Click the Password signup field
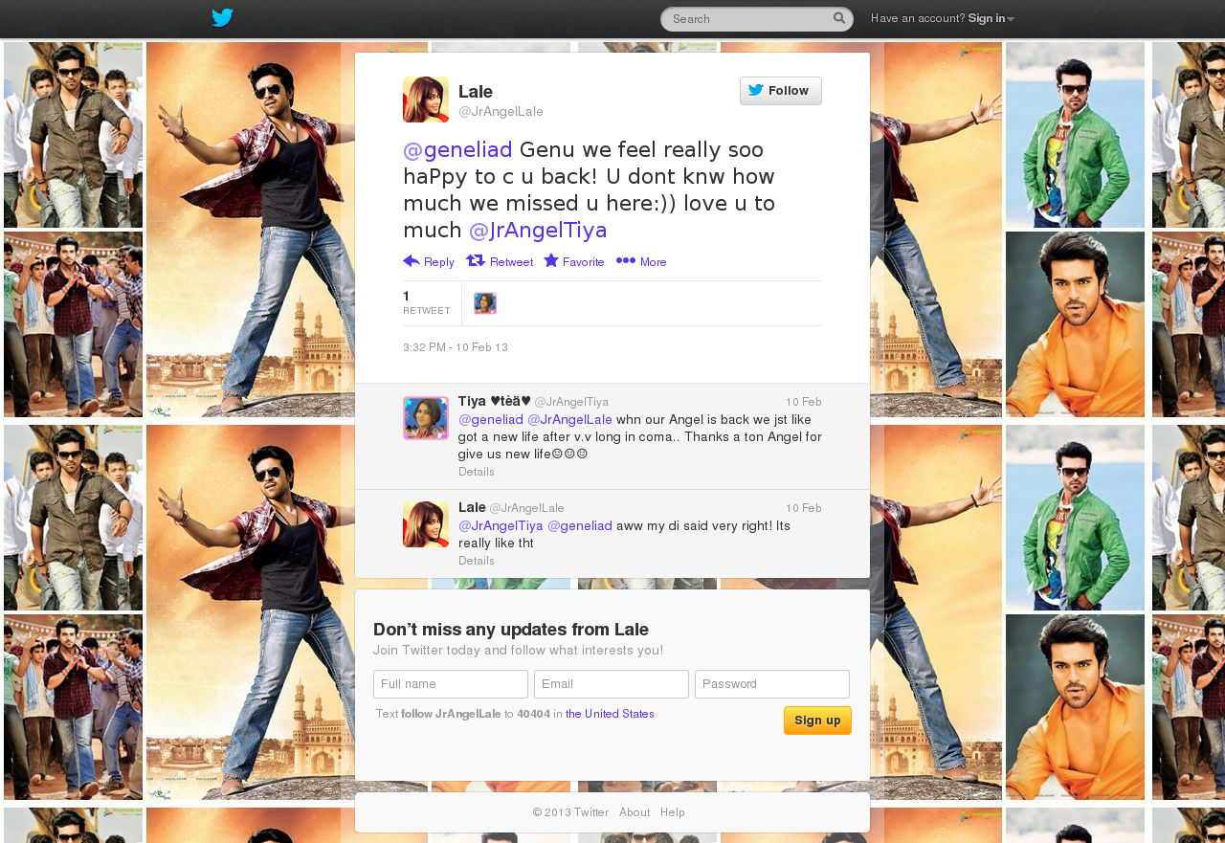This screenshot has width=1225, height=843. (772, 684)
